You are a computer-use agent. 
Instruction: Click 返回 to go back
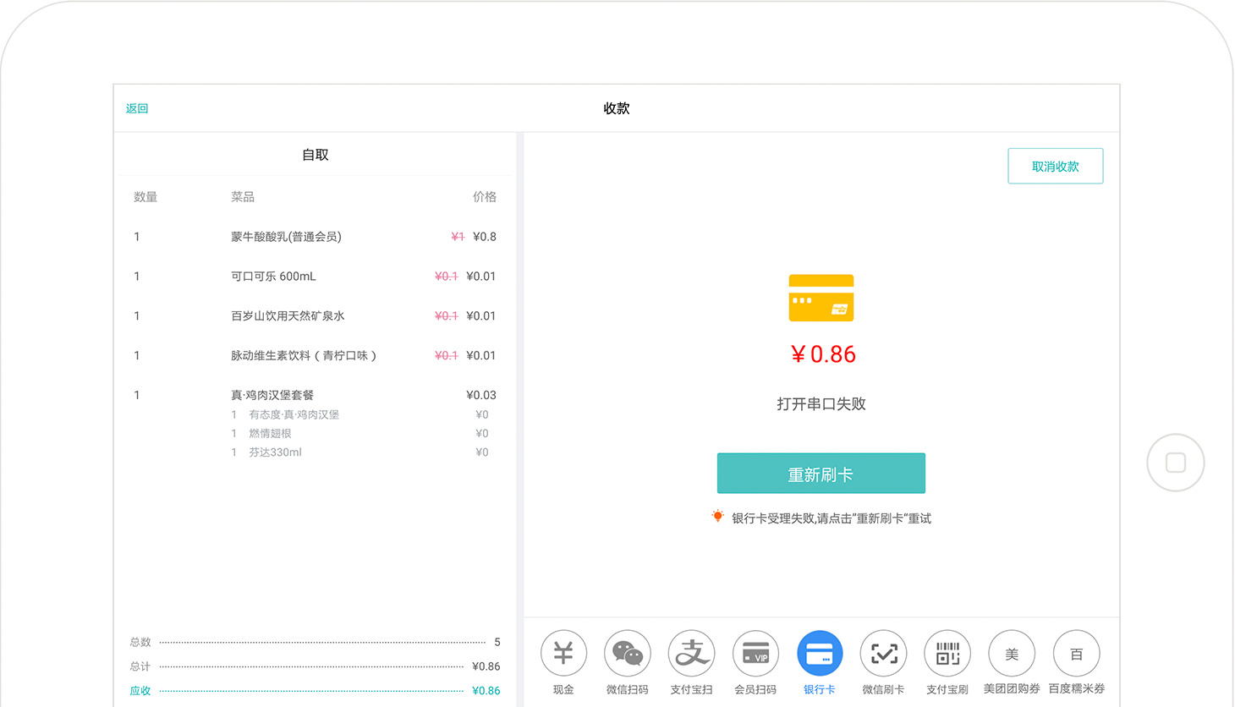137,108
